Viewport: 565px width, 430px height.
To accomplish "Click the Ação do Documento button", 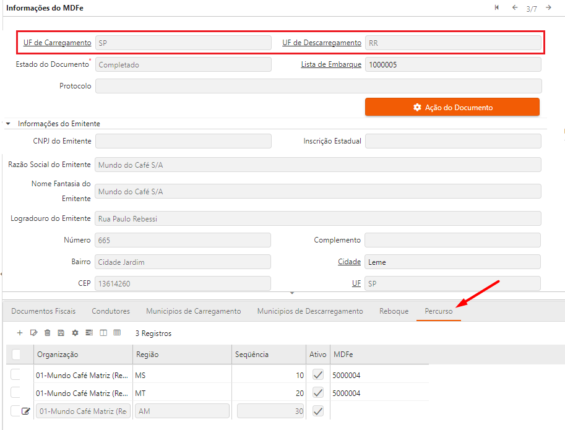I will [x=452, y=107].
